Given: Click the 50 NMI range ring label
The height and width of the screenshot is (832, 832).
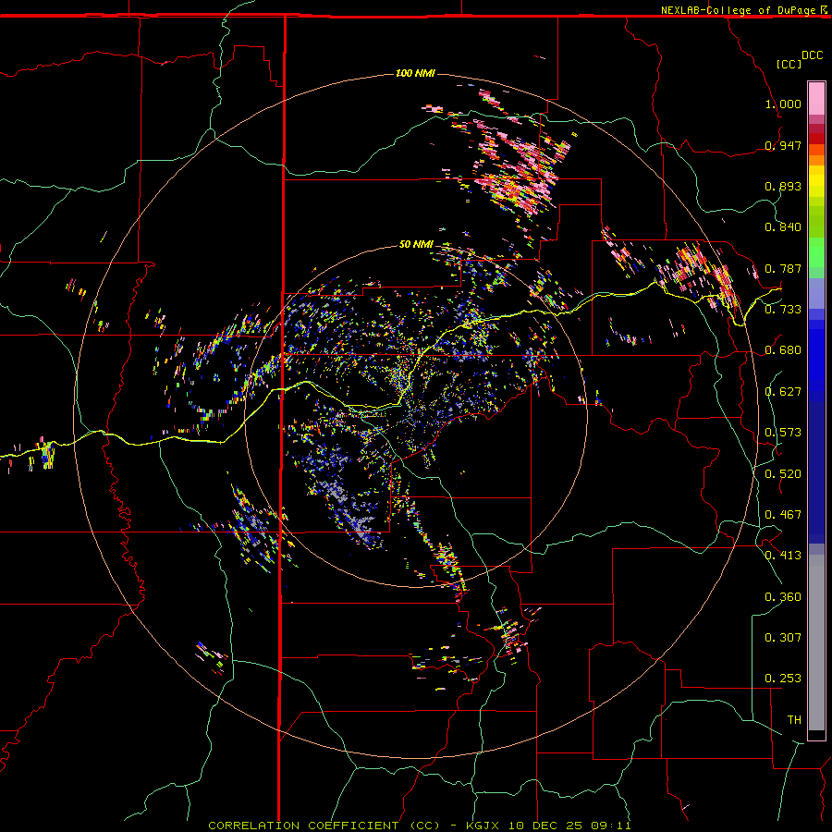Looking at the screenshot, I should (x=416, y=245).
